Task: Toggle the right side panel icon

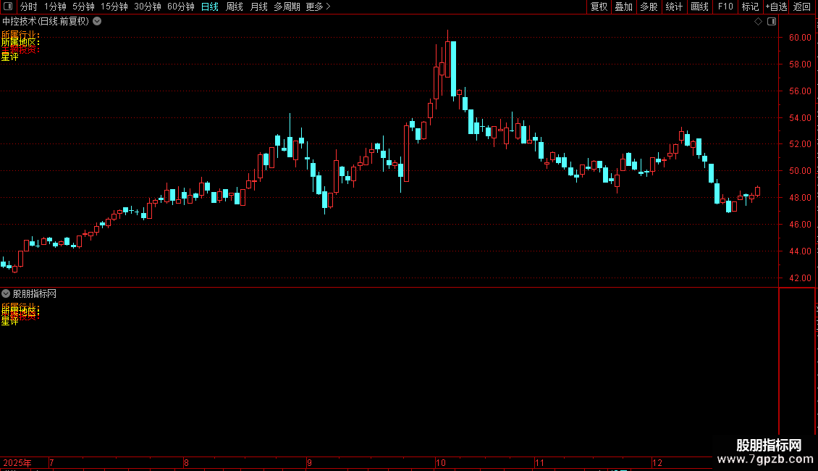Action: tap(772, 22)
